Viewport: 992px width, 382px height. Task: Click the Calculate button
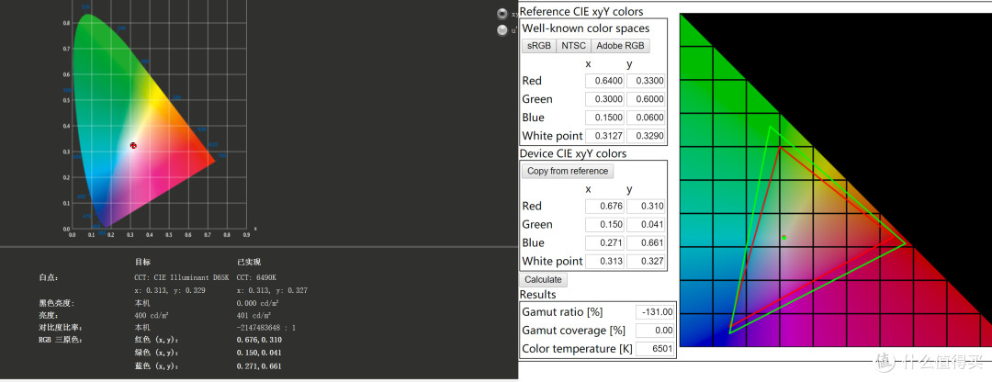(544, 279)
